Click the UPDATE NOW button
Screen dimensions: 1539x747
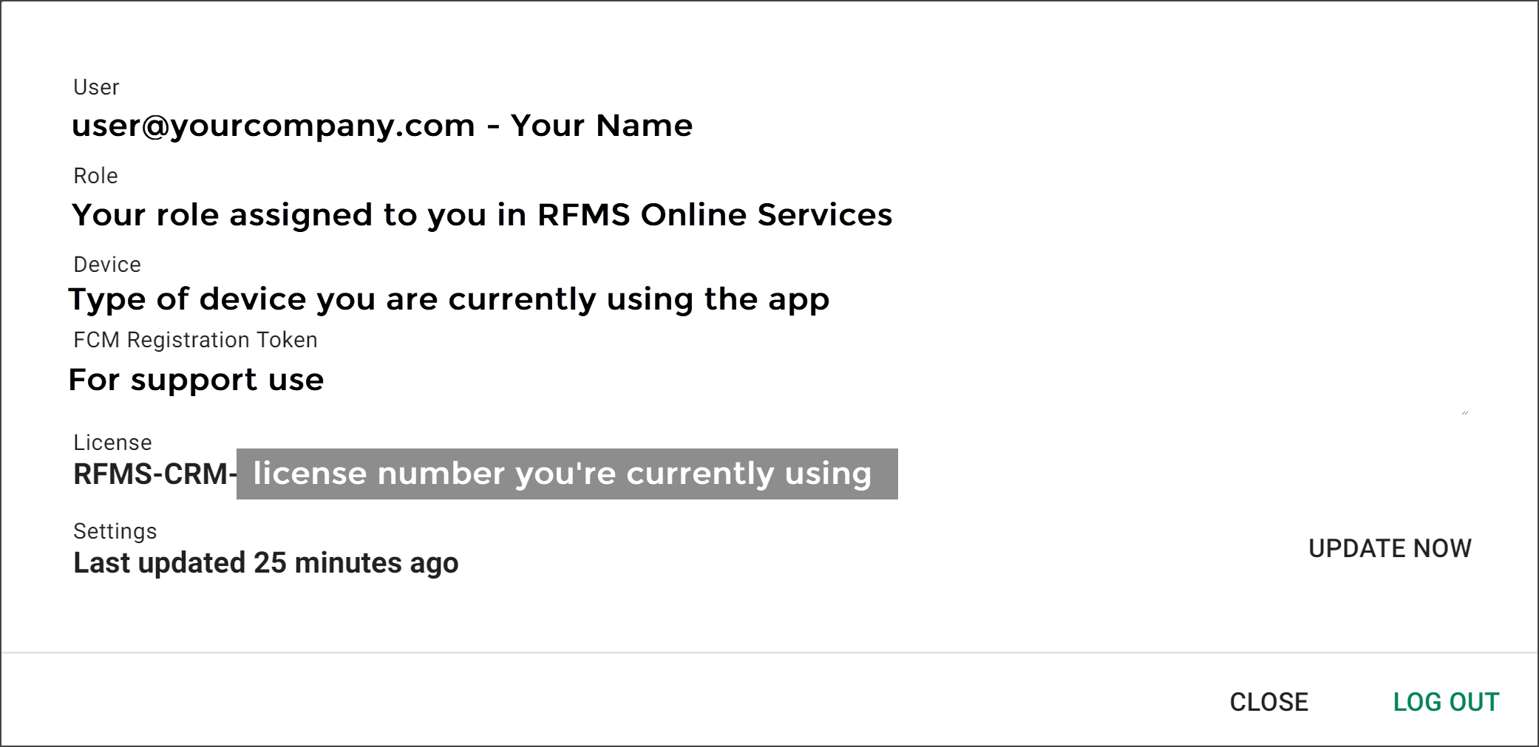tap(1390, 548)
